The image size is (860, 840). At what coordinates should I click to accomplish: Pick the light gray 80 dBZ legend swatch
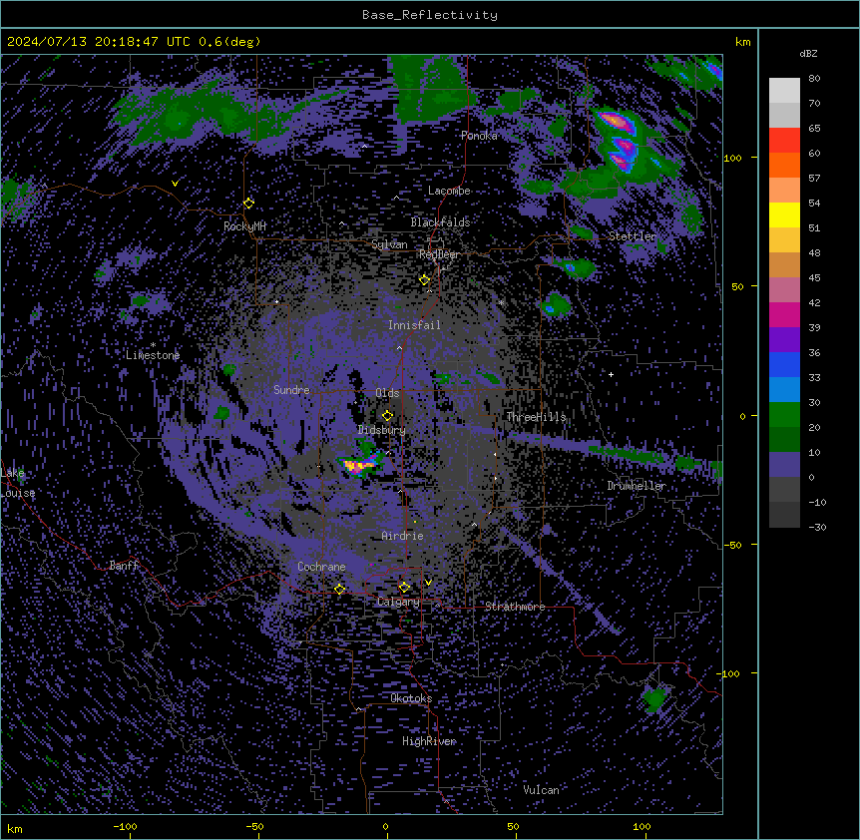click(x=784, y=91)
